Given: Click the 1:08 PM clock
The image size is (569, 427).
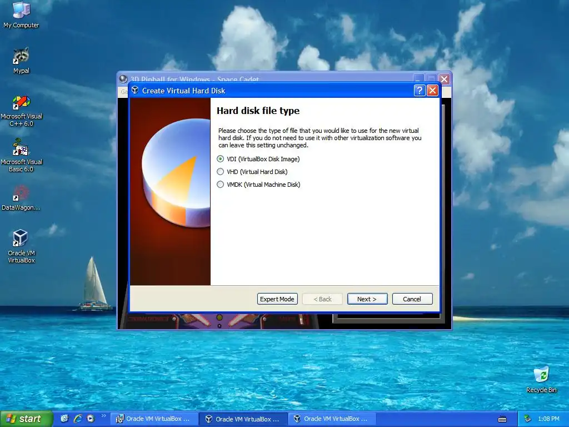Looking at the screenshot, I should [x=548, y=419].
